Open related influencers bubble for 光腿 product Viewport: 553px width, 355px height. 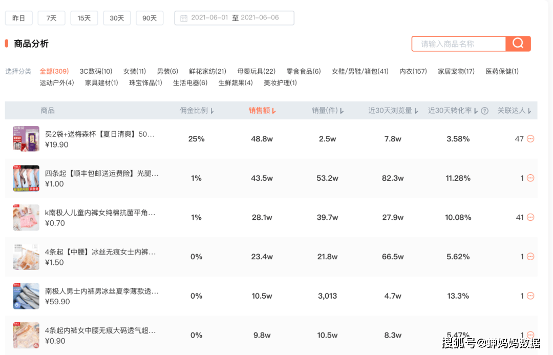pyautogui.click(x=530, y=178)
